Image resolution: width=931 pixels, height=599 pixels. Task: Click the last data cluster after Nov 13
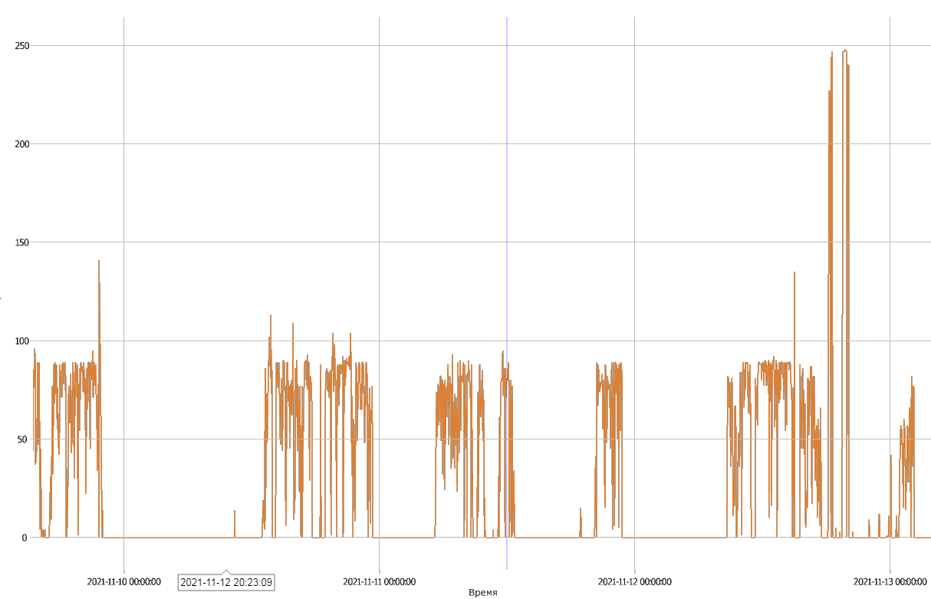907,445
